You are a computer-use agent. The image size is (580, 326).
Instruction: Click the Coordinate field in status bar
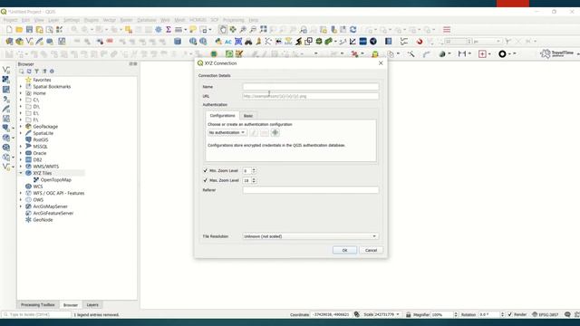click(331, 314)
